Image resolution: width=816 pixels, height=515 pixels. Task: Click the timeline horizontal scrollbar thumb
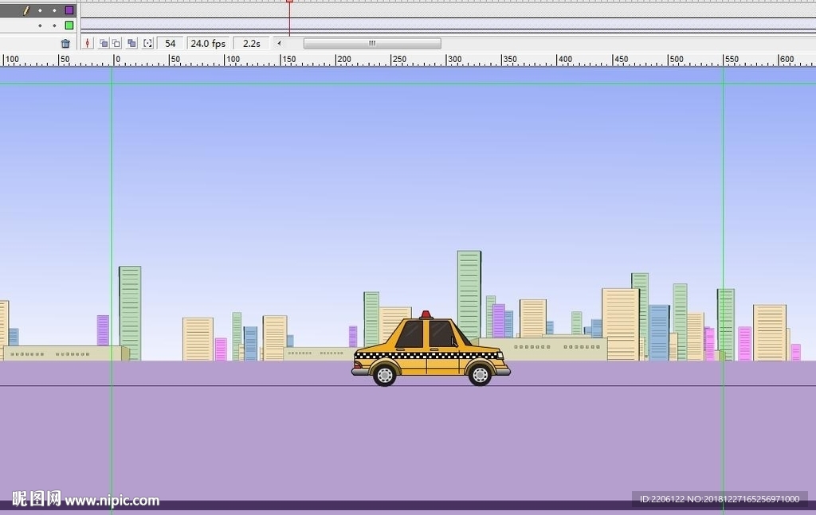click(372, 44)
